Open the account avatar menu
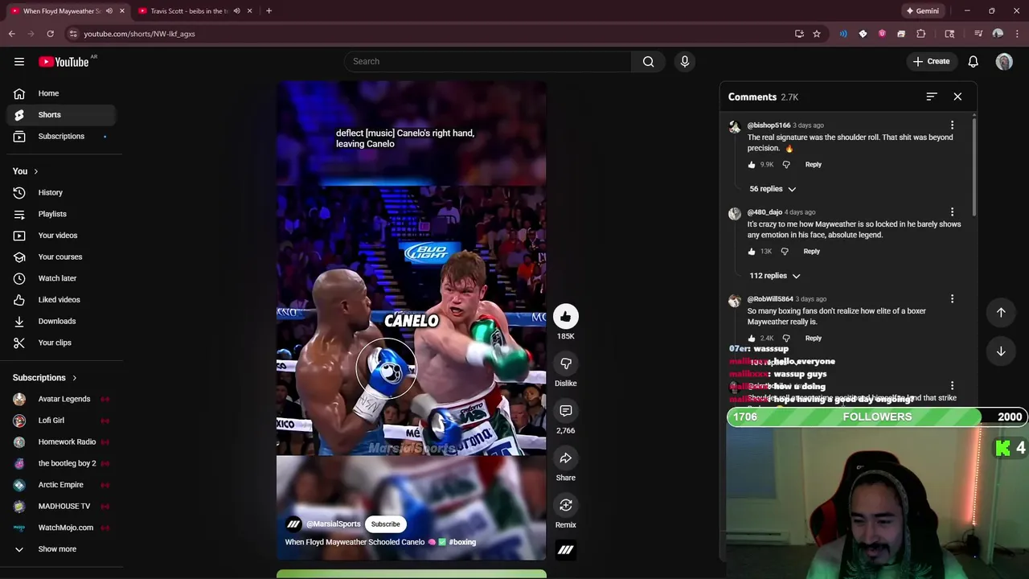This screenshot has height=579, width=1029. [x=1004, y=61]
